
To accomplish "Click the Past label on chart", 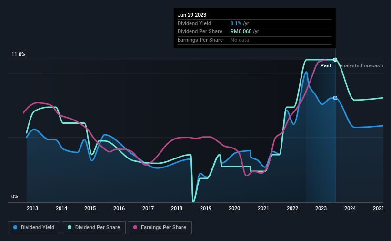I will [326, 65].
